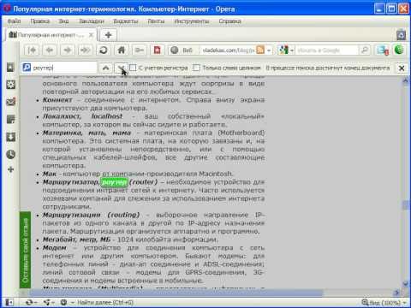Open History clock panel in sidebar

point(10,154)
